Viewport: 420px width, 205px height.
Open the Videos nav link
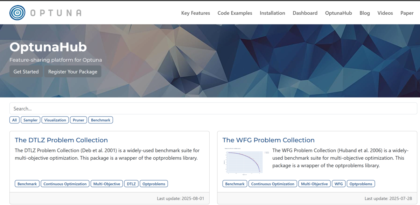pyautogui.click(x=385, y=13)
